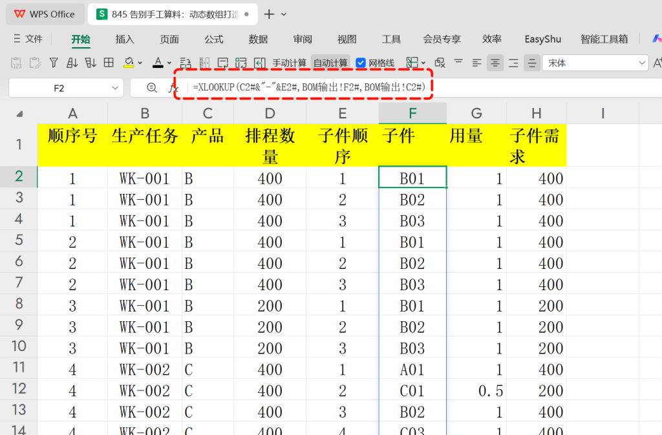Click cell F11 containing A01
This screenshot has height=435, width=662.
click(x=412, y=370)
